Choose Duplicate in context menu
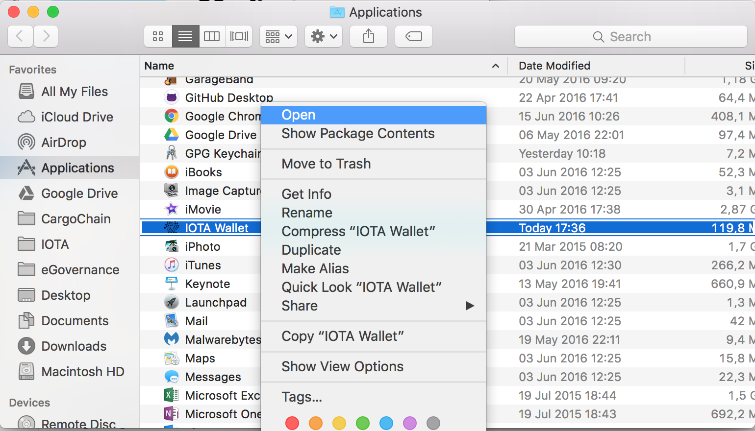The width and height of the screenshot is (755, 431). click(x=374, y=250)
